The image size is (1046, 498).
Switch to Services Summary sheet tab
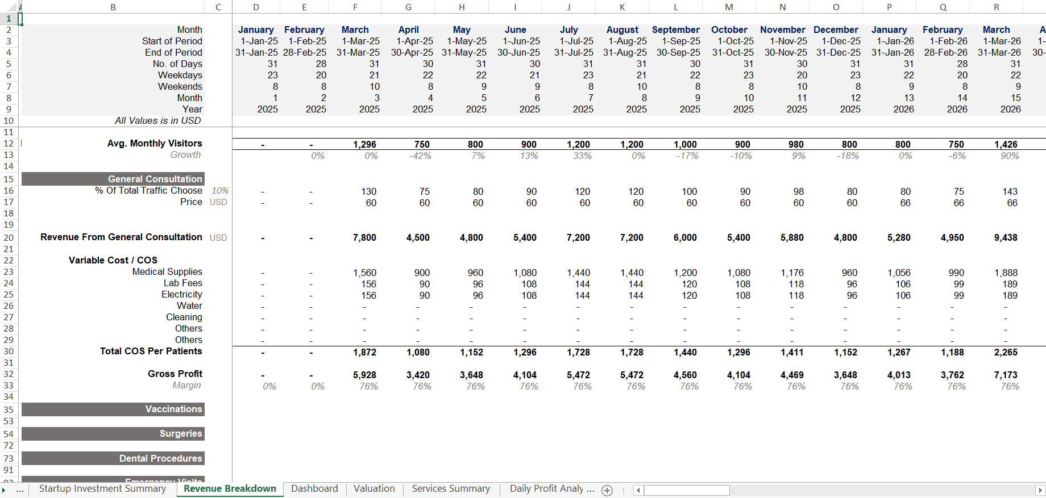click(451, 489)
